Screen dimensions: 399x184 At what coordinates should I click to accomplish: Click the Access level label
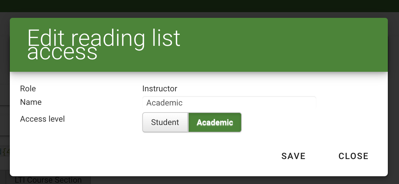(42, 119)
